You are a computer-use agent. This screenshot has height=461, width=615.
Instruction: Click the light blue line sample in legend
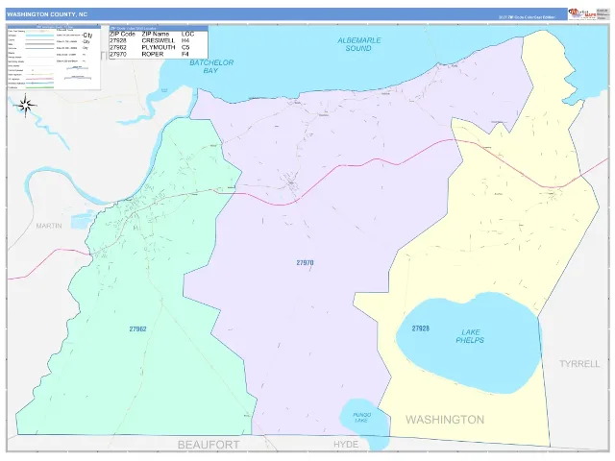[x=39, y=36]
